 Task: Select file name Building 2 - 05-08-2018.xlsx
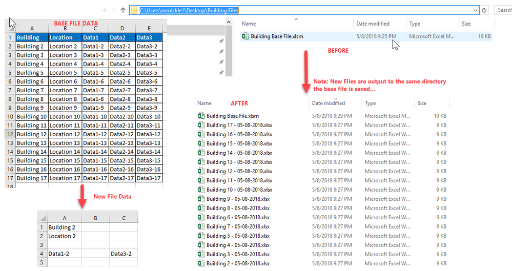(238, 263)
